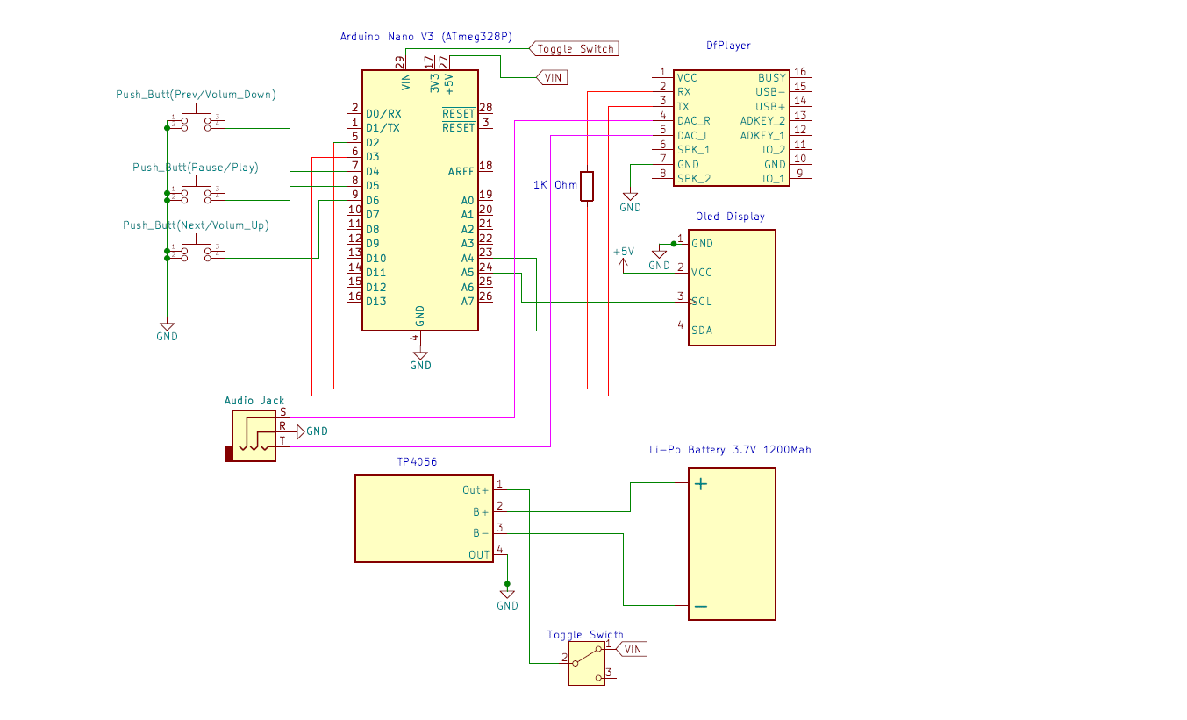Select the TP4056 module body
The width and height of the screenshot is (1187, 720).
[x=424, y=518]
